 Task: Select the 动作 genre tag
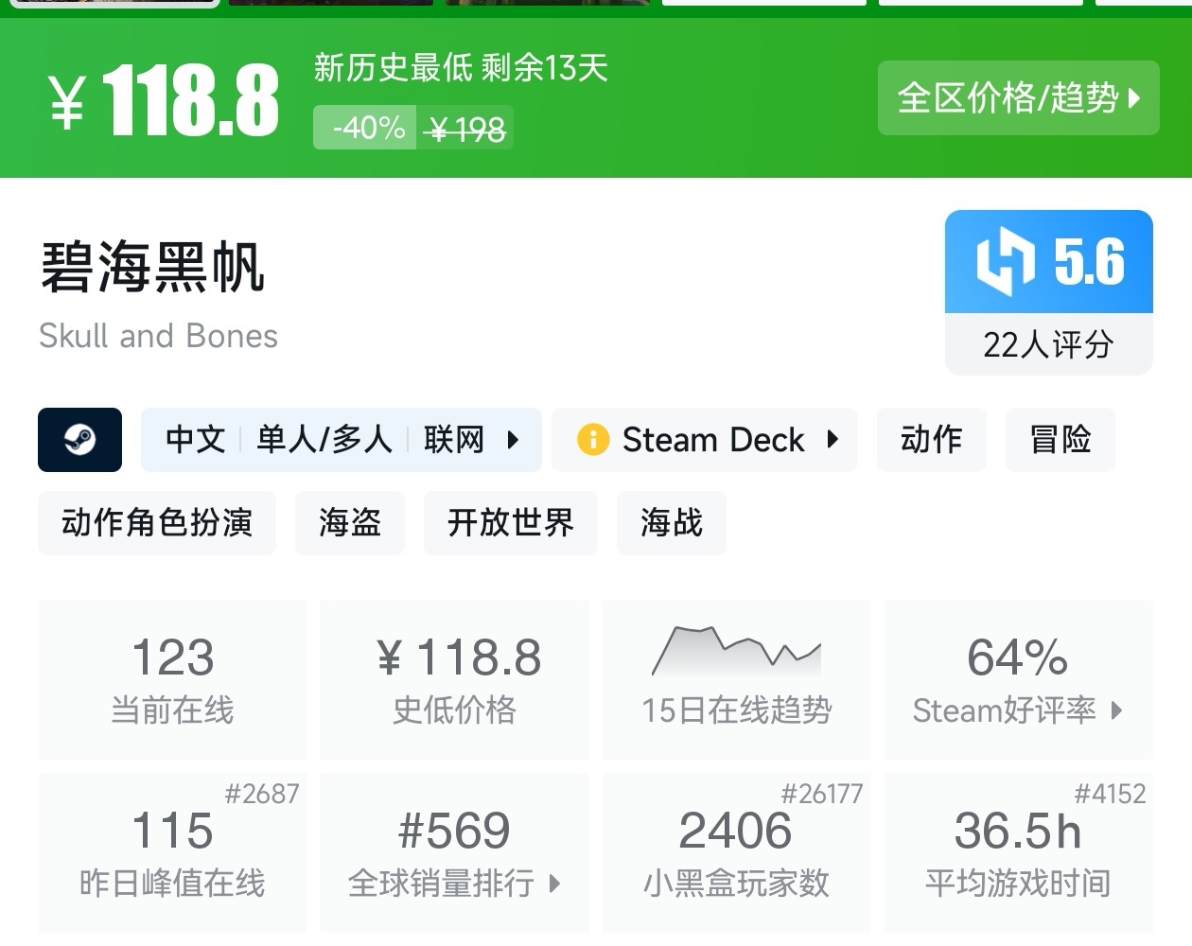(x=931, y=440)
